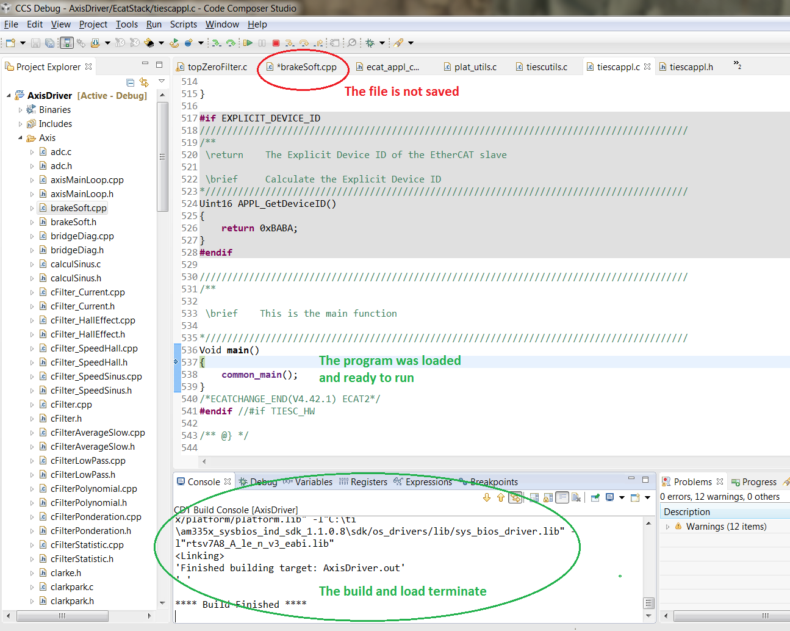
Task: Select clarkpark.c file
Action: tap(72, 587)
